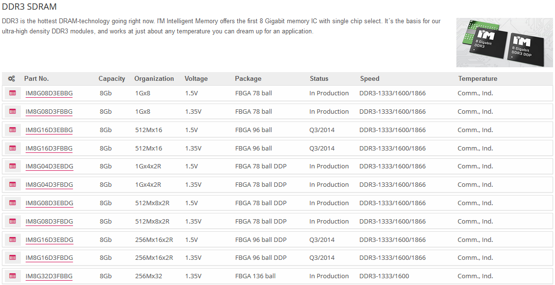Screen dimensions: 555x285
Task: Open the IM8G08D3EBBG part link
Action: [49, 93]
